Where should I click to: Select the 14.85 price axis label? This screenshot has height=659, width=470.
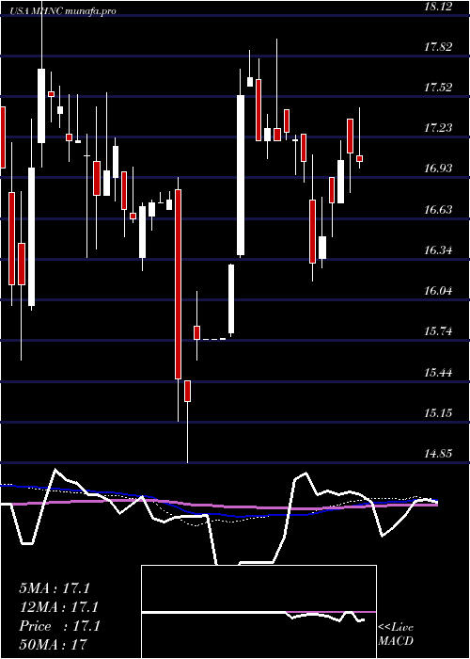click(440, 454)
